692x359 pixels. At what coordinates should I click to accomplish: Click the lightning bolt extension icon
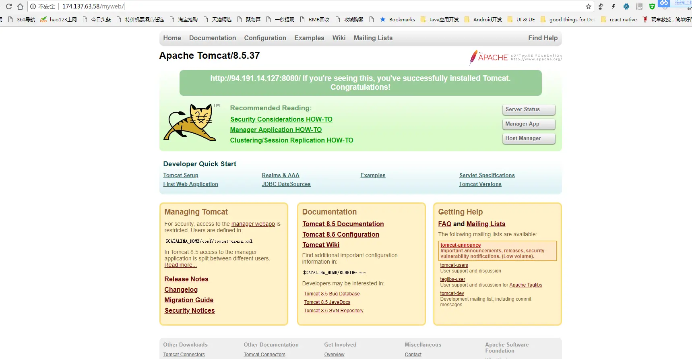click(x=614, y=6)
